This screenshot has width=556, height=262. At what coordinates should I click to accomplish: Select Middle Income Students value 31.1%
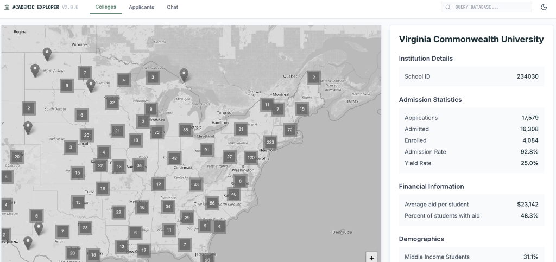(531, 257)
